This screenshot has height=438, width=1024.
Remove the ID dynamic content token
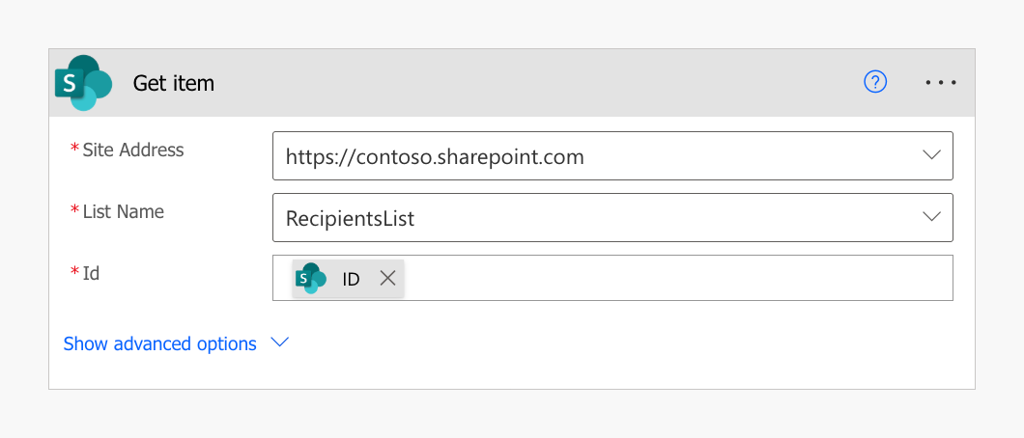coord(387,279)
